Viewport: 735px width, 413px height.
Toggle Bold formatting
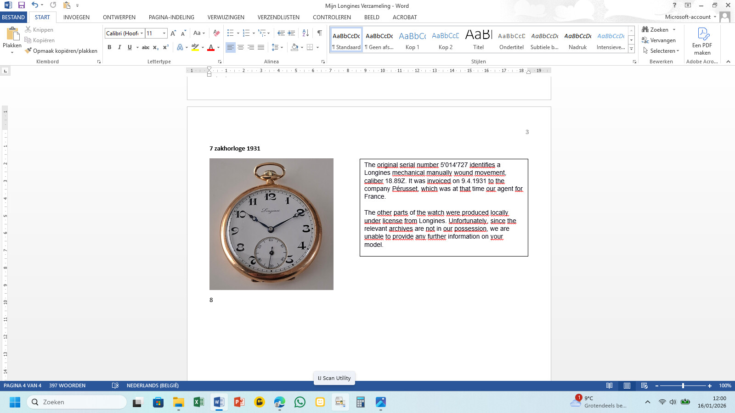[x=109, y=47]
